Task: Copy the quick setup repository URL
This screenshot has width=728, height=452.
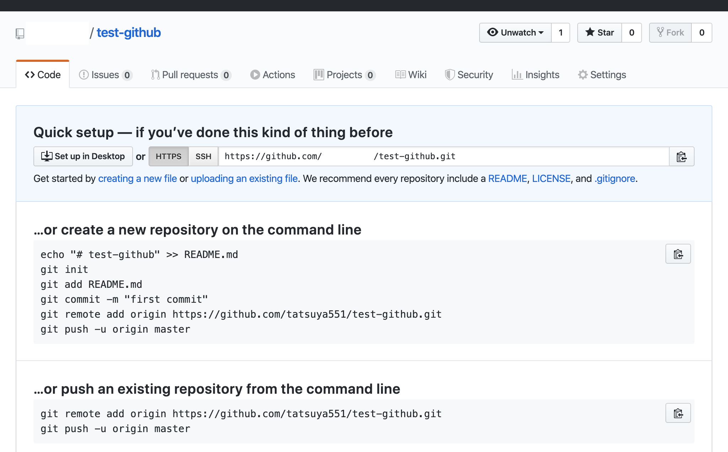Action: [681, 156]
